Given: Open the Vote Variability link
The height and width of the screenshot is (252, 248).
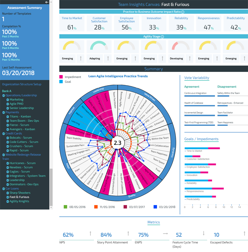Looking at the screenshot, I should [196, 78].
